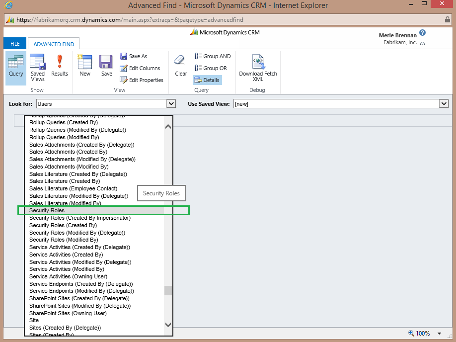The height and width of the screenshot is (342, 456).
Task: Toggle the Details button in Query group
Action: click(207, 80)
